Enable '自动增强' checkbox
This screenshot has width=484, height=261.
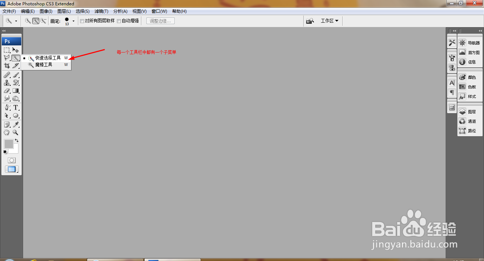click(119, 21)
